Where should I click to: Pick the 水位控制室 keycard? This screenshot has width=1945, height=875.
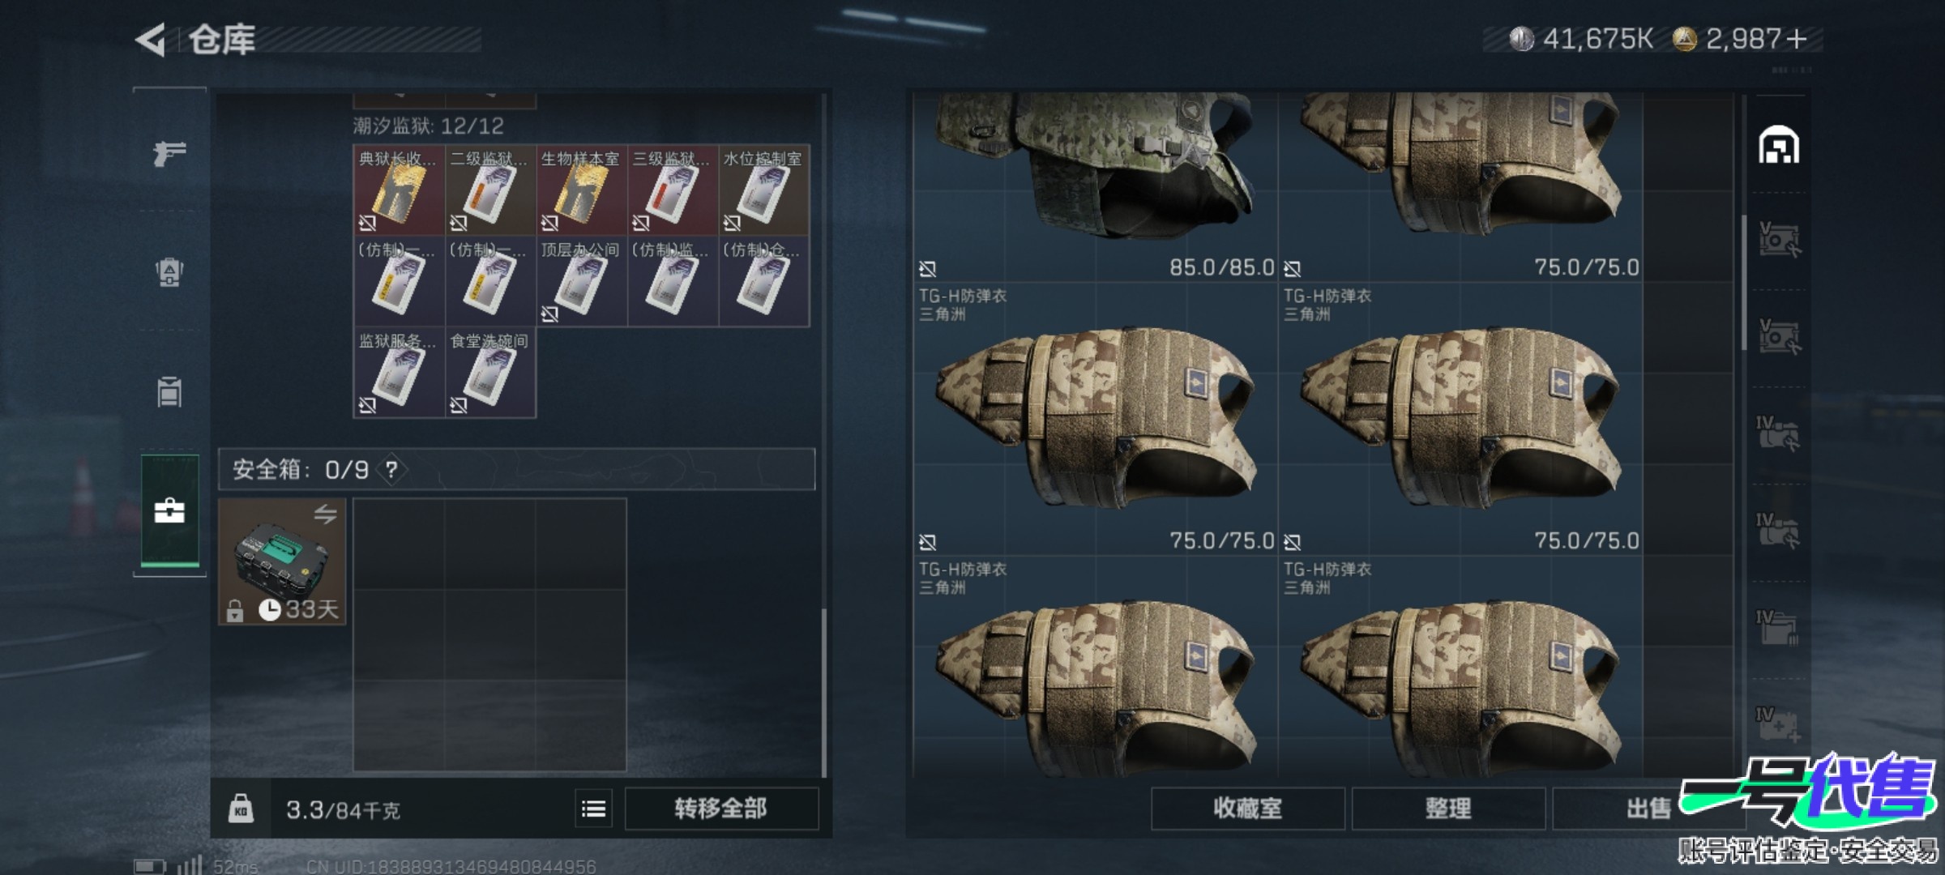(x=763, y=190)
